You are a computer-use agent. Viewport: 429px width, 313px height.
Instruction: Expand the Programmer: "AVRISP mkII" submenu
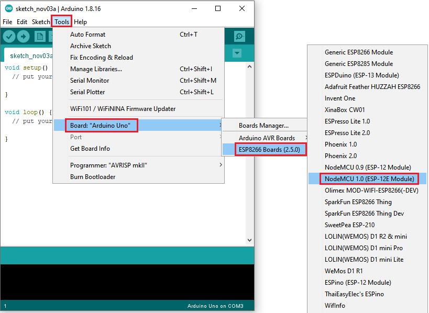pyautogui.click(x=139, y=165)
